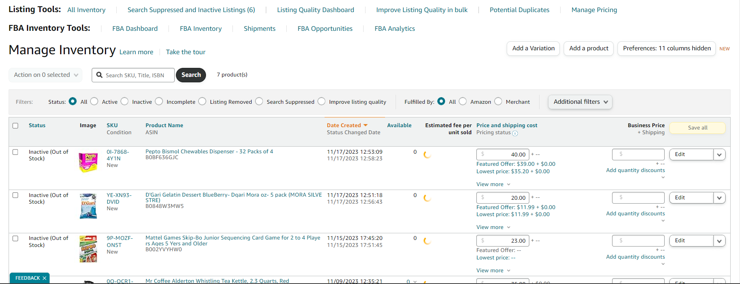Expand business price chevron for Pepto Bismol
The height and width of the screenshot is (284, 740).
pos(663,177)
